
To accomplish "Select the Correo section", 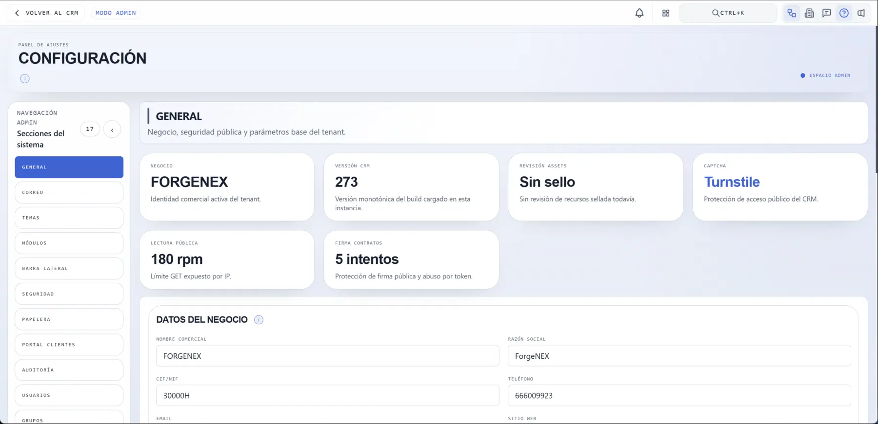I will point(69,192).
